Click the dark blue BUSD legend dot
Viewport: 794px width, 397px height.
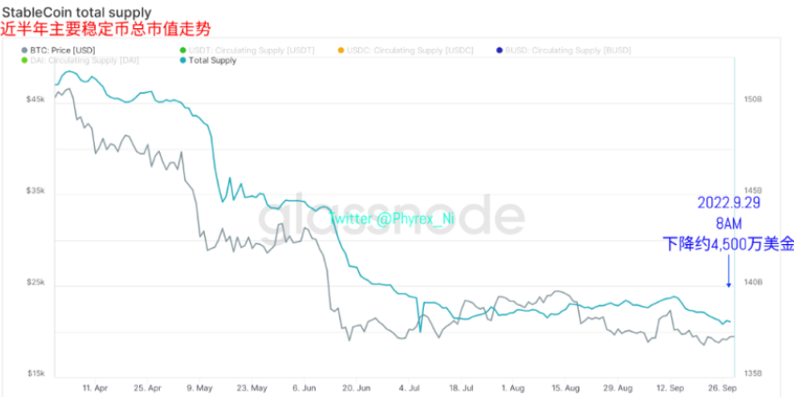[x=500, y=51]
